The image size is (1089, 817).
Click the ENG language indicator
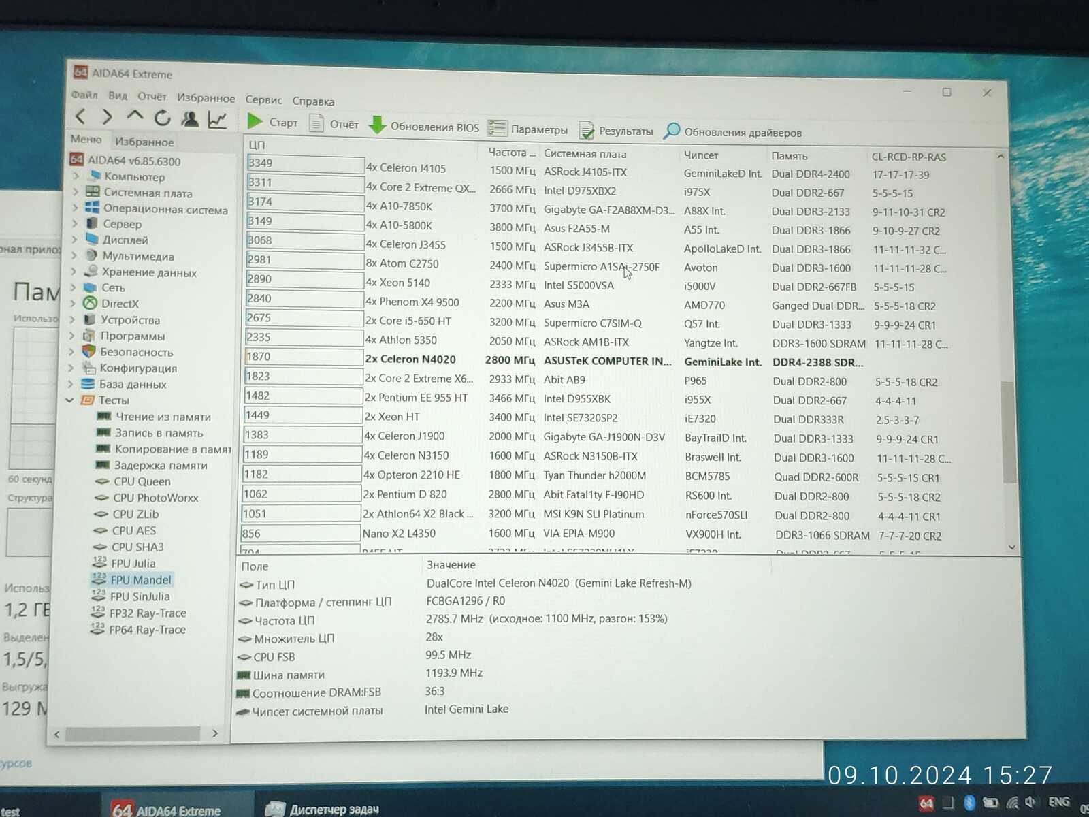pyautogui.click(x=1058, y=802)
